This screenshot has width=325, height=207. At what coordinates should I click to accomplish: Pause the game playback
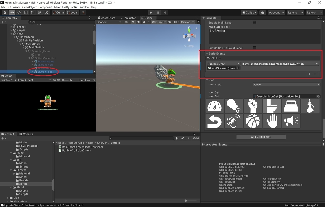(x=158, y=12)
